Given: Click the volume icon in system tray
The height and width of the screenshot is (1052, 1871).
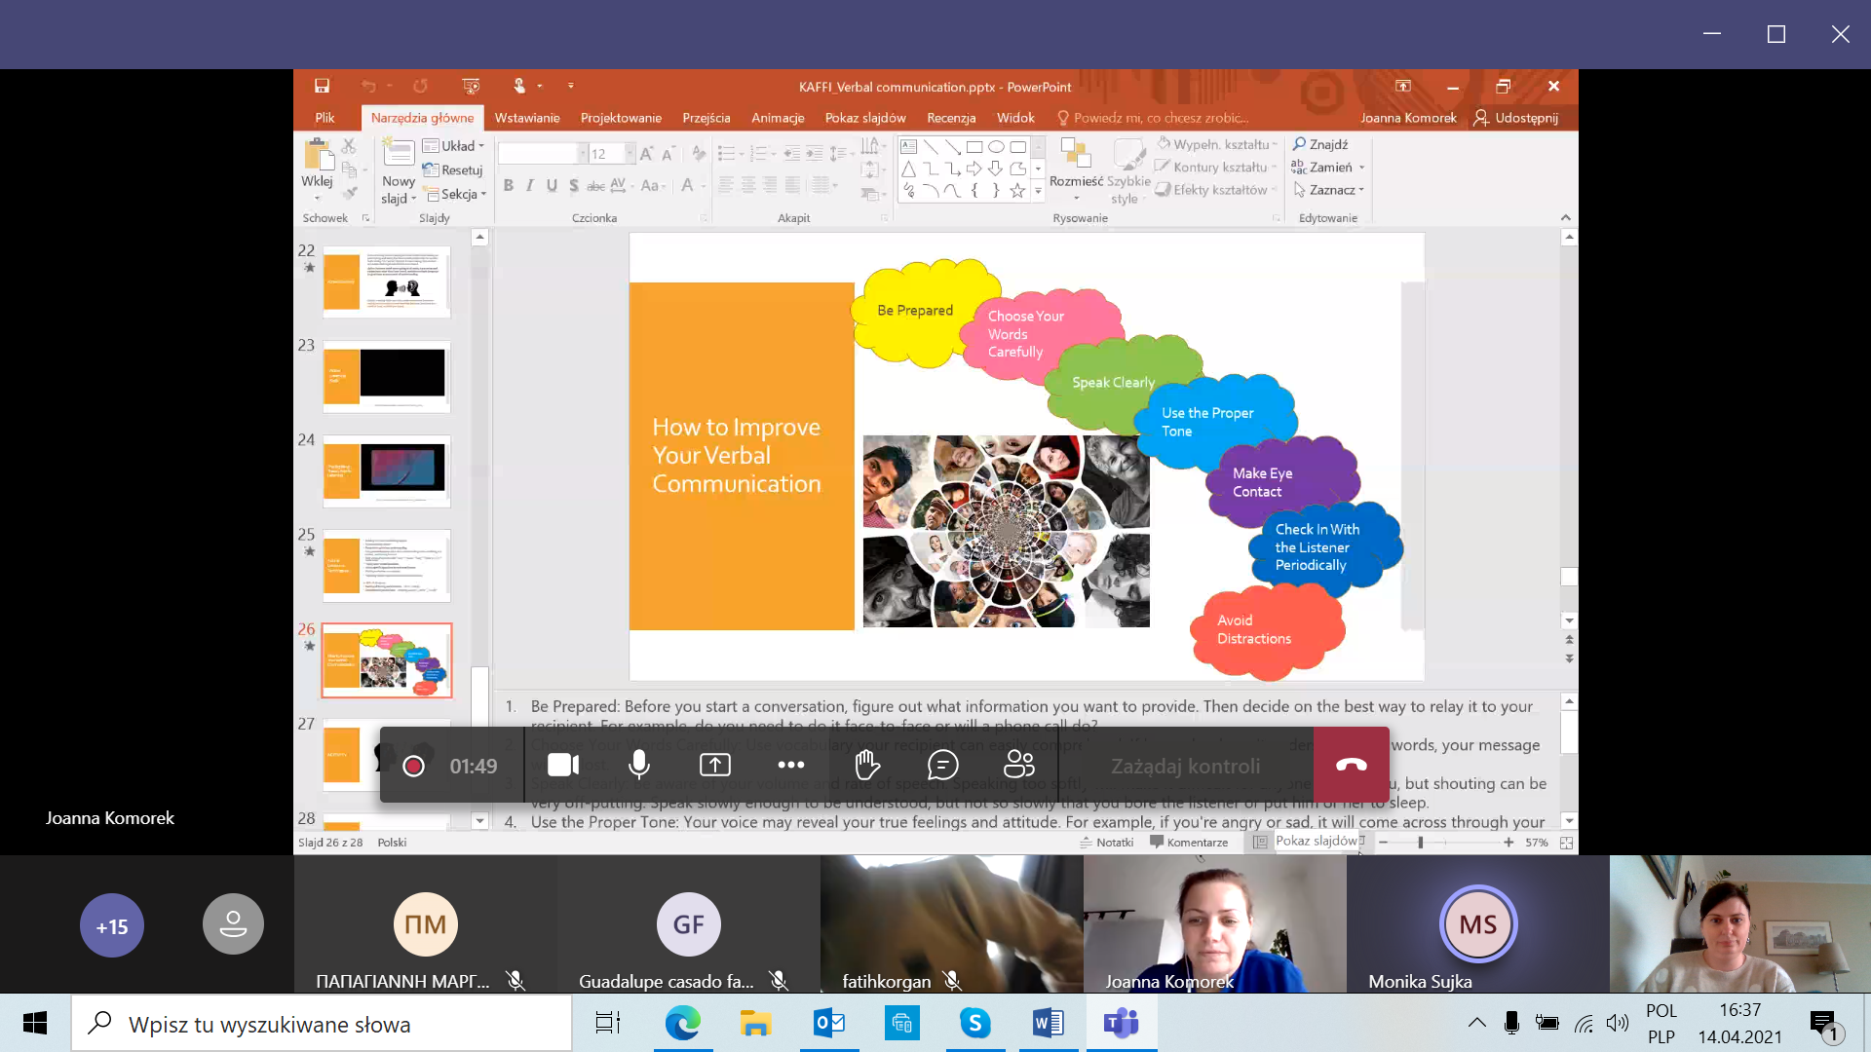Looking at the screenshot, I should click(1617, 1023).
